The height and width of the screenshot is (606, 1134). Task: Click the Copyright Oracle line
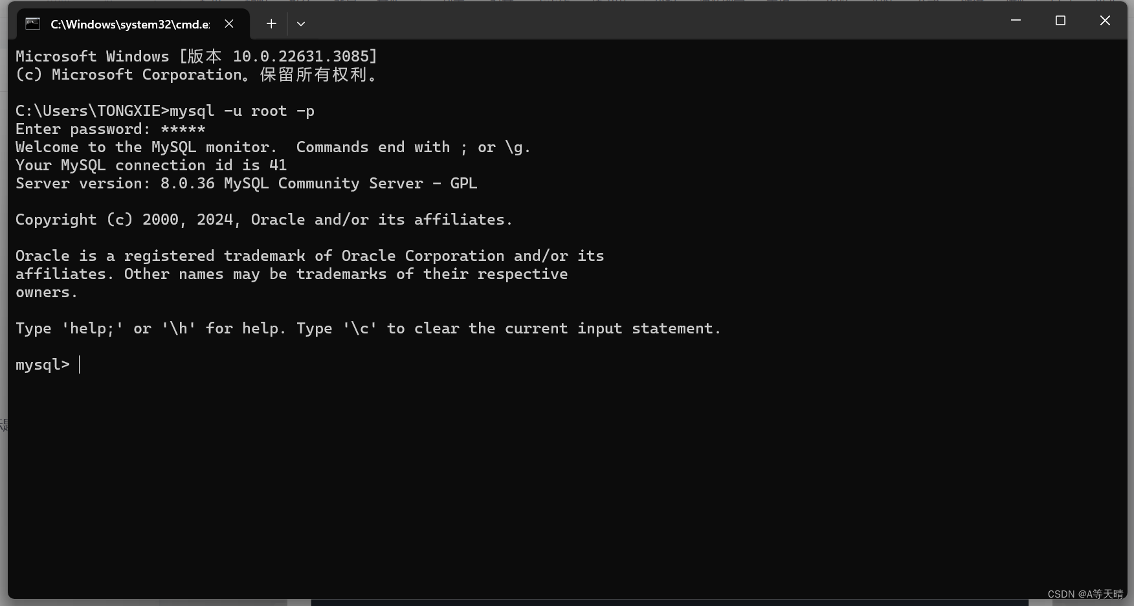263,219
